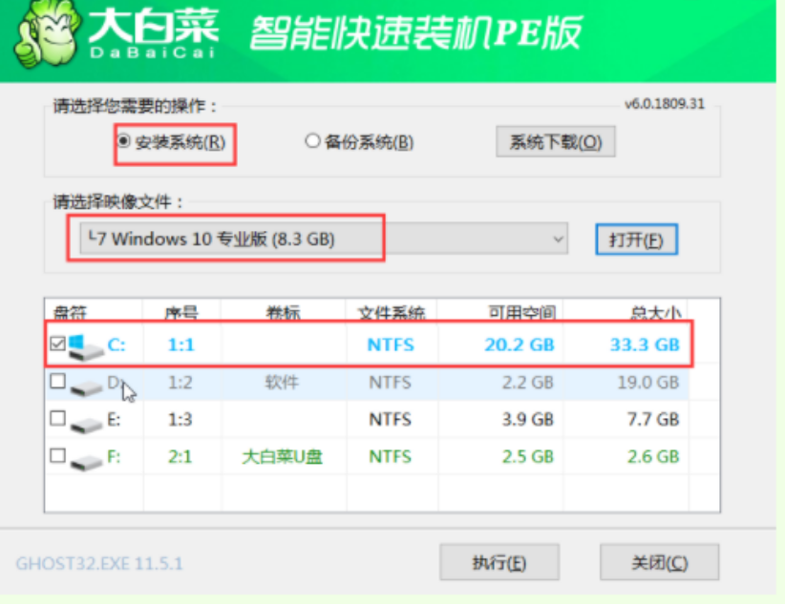Screen dimensions: 785x605
Task: Expand the image file dropdown arrow
Action: pyautogui.click(x=556, y=239)
